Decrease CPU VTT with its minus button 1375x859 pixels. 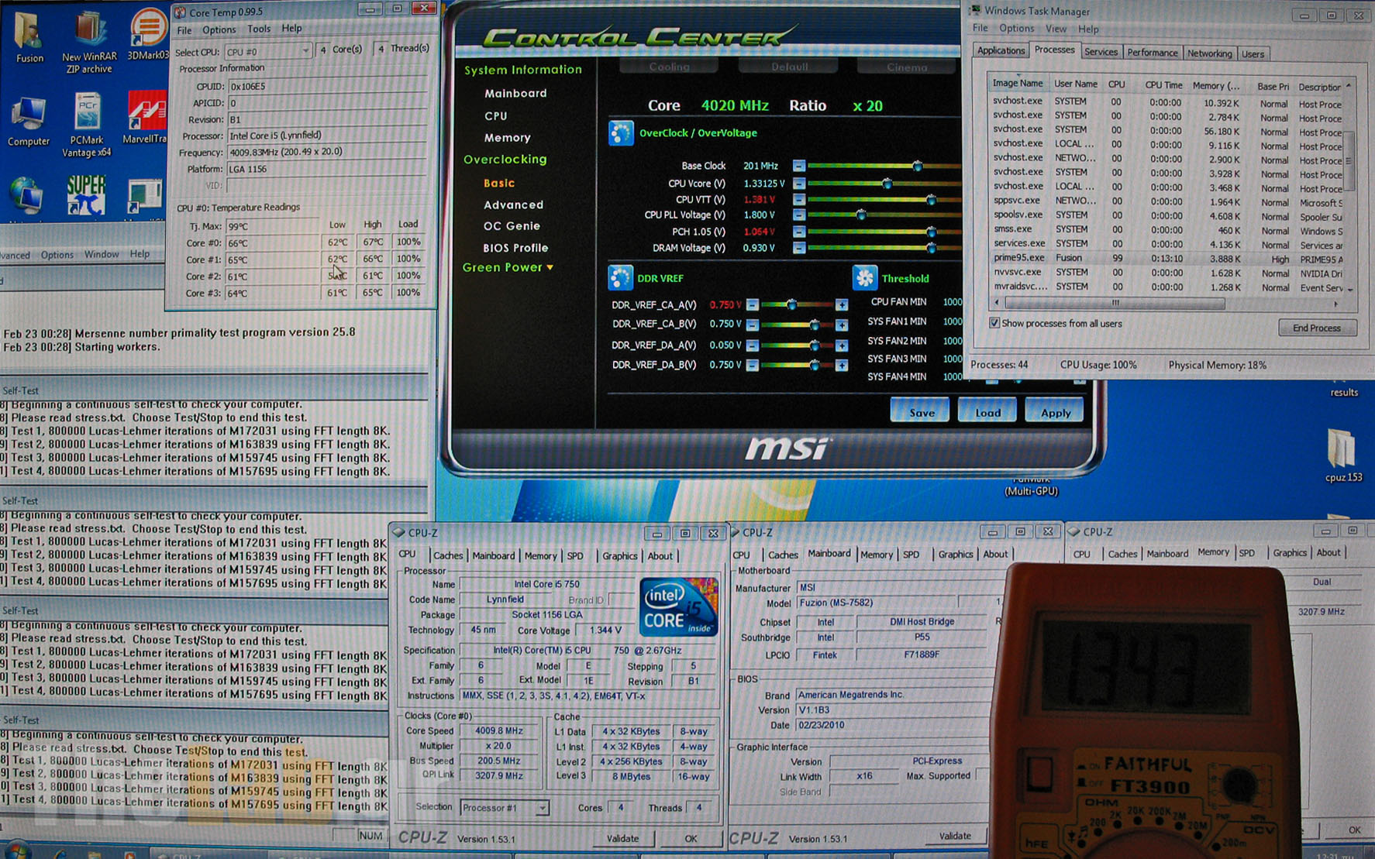coord(798,200)
